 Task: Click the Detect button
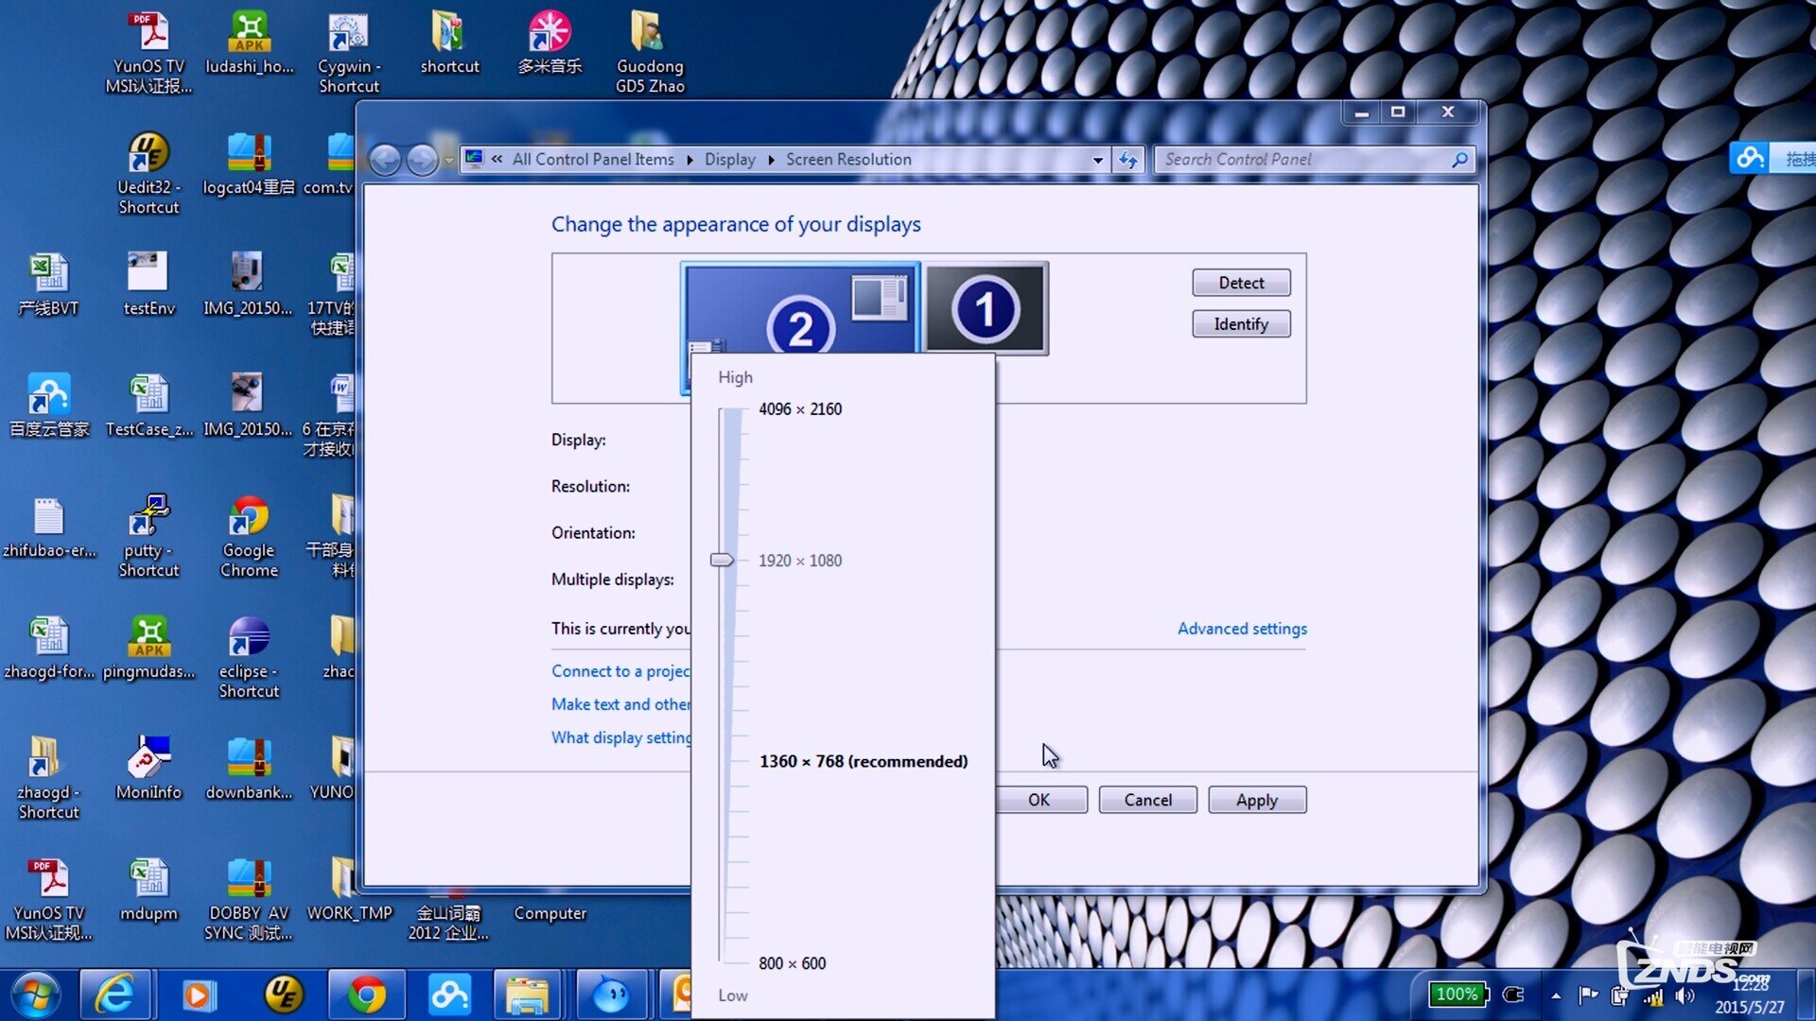point(1241,283)
